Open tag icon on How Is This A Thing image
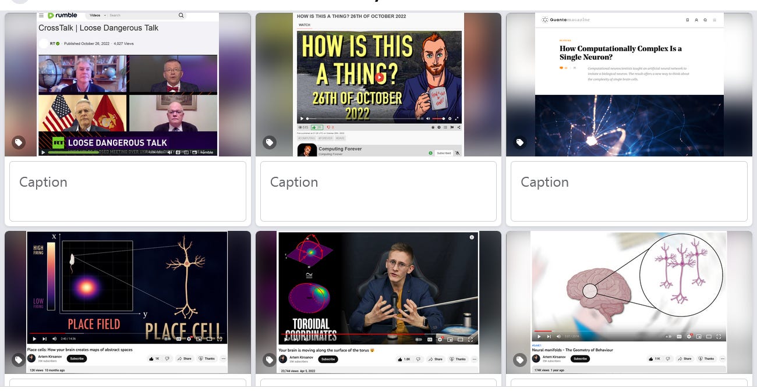The height and width of the screenshot is (392, 757). pyautogui.click(x=269, y=142)
